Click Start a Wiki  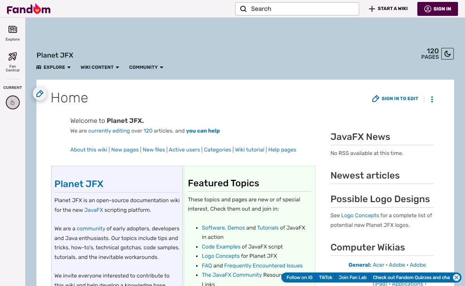(388, 9)
